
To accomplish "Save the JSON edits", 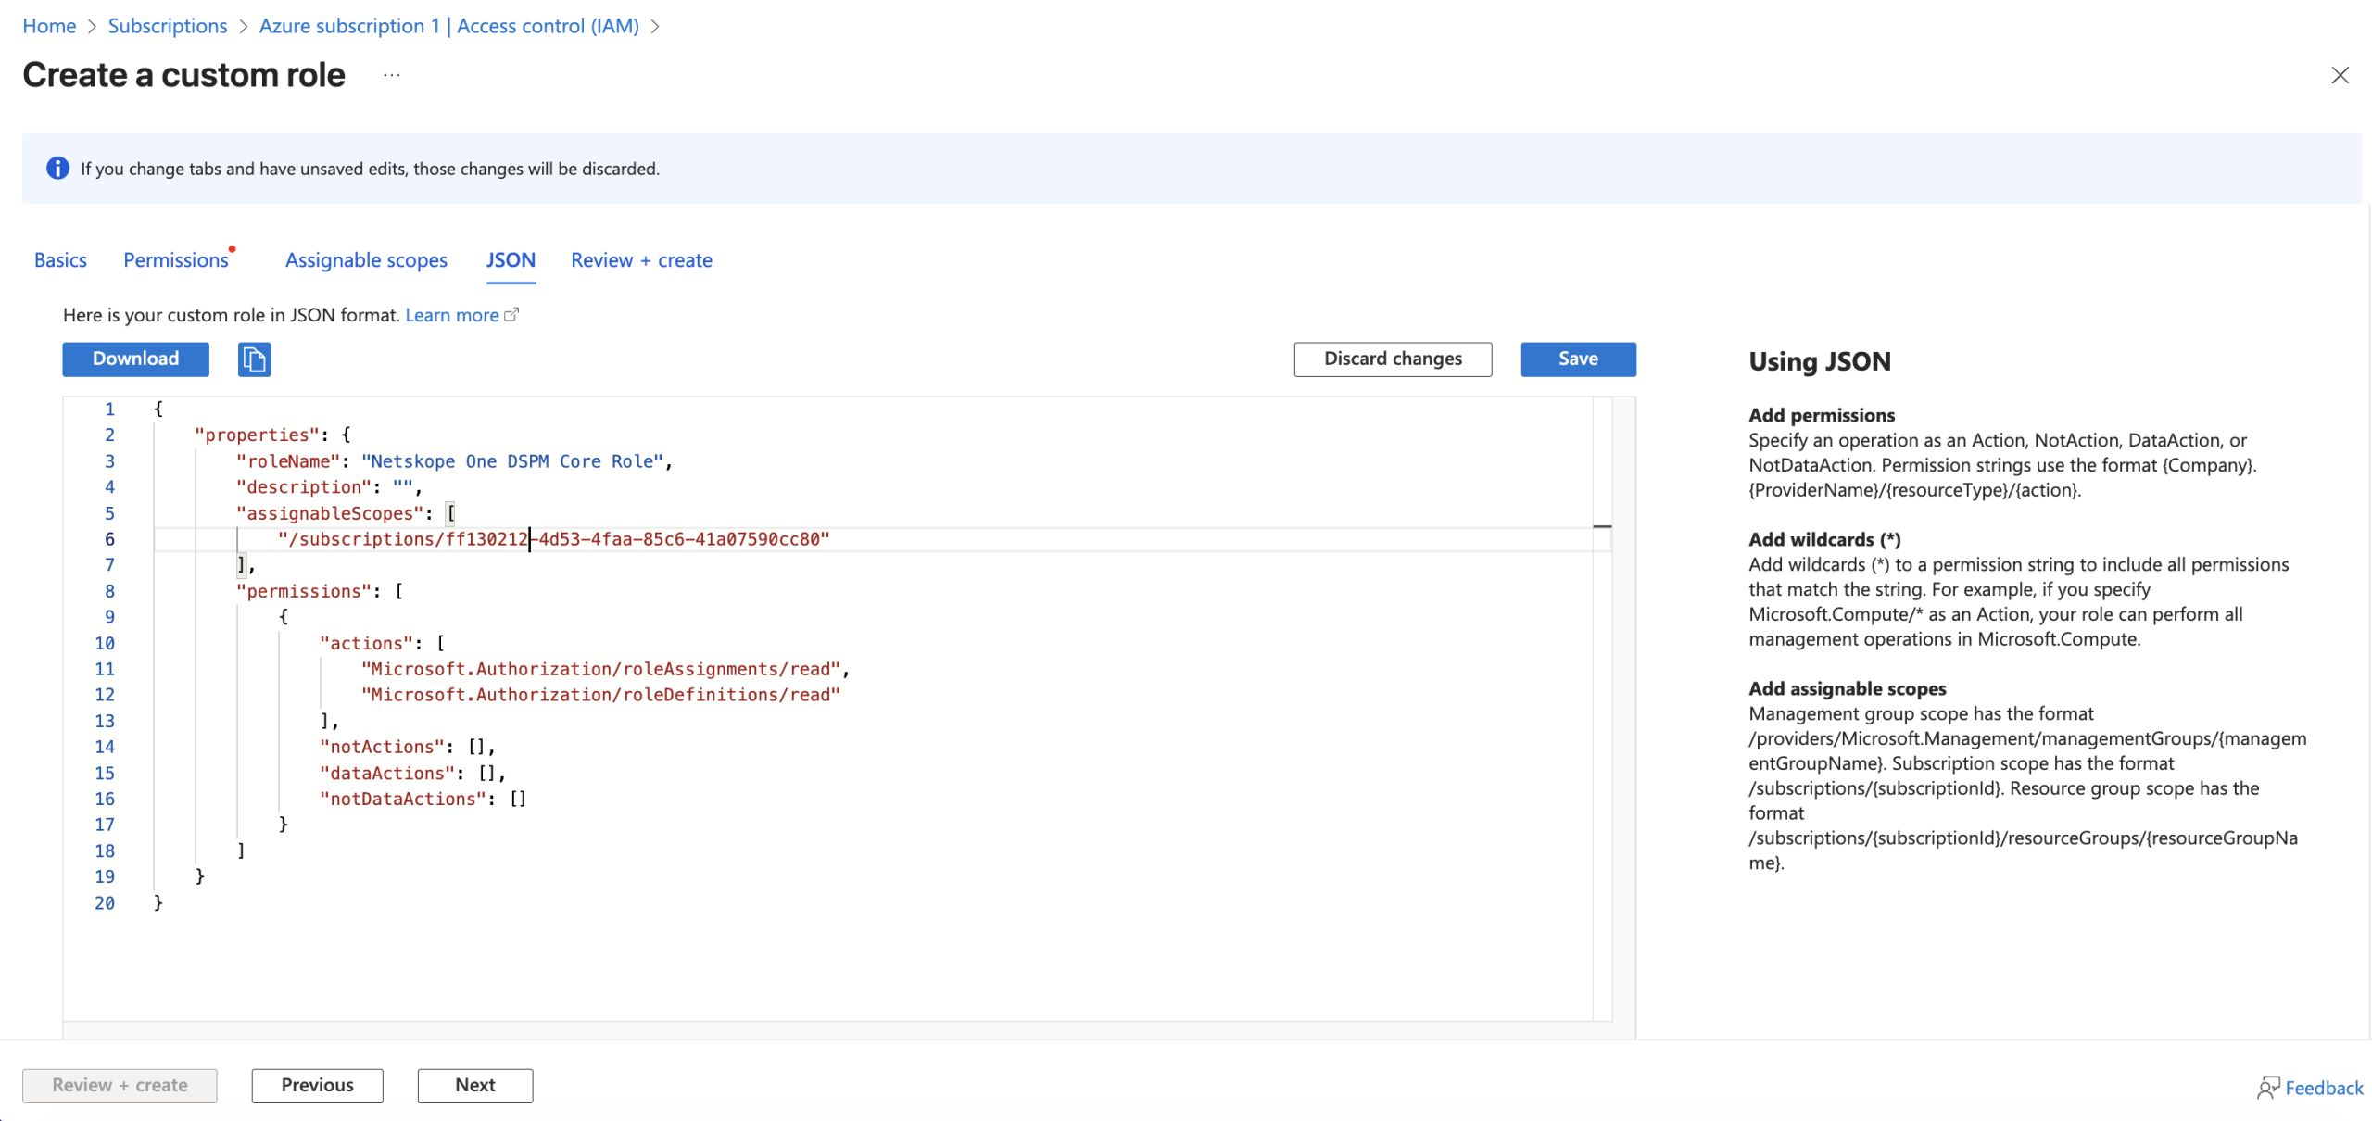I will (1577, 359).
